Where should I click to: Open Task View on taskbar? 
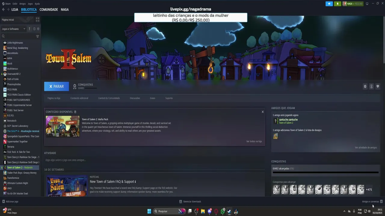[x=190, y=211]
